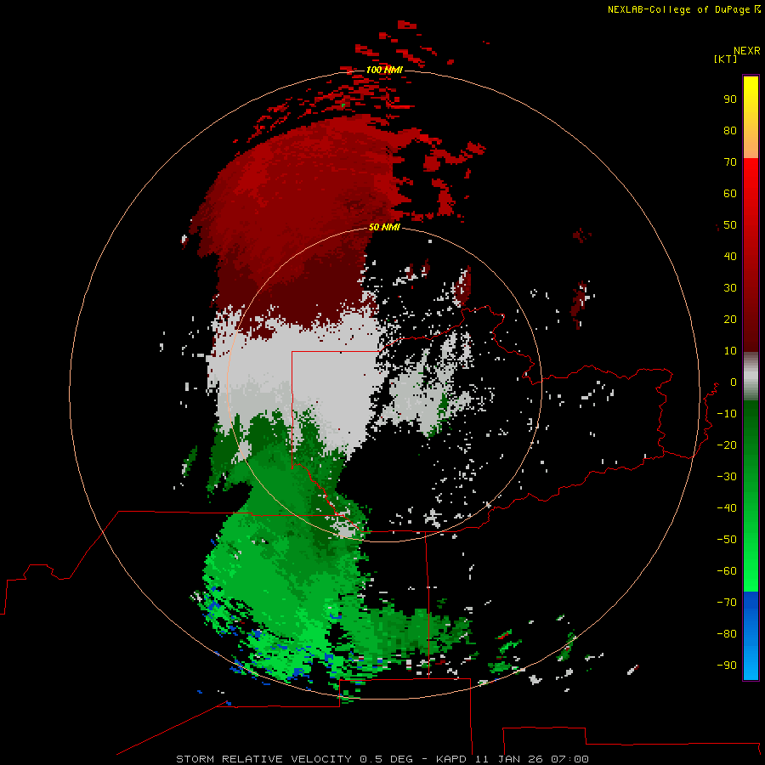Screen dimensions: 765x765
Task: Click the [KT] units label
Action: pos(725,59)
